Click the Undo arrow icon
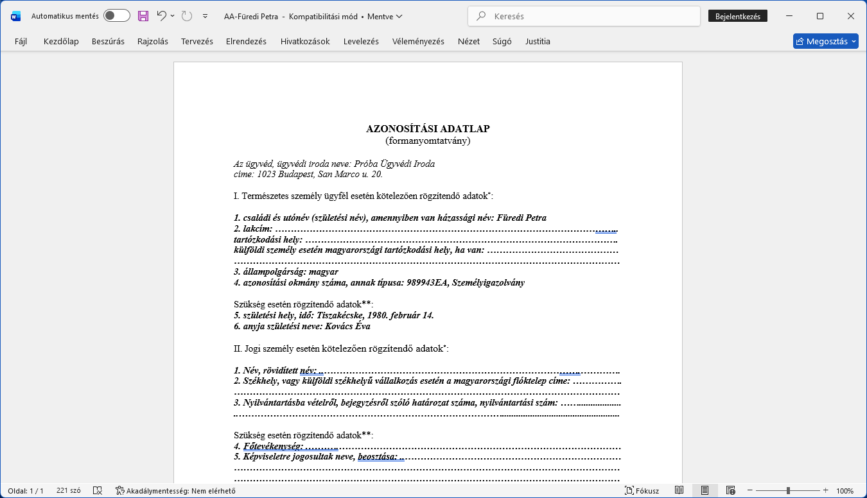 click(162, 16)
